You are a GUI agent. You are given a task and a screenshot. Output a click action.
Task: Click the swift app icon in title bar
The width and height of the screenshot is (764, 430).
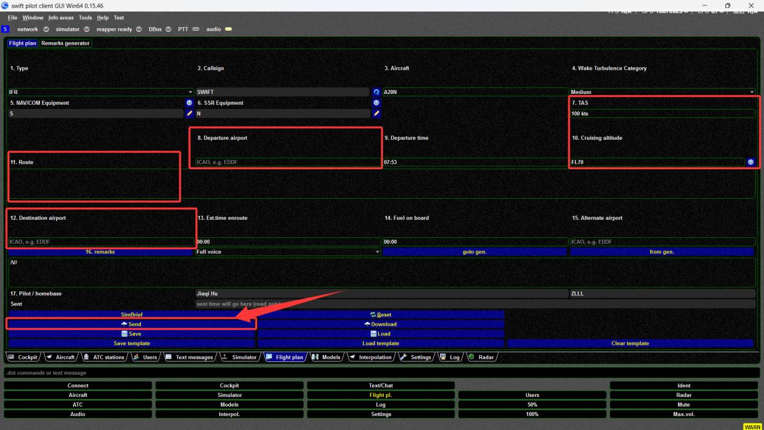click(5, 5)
